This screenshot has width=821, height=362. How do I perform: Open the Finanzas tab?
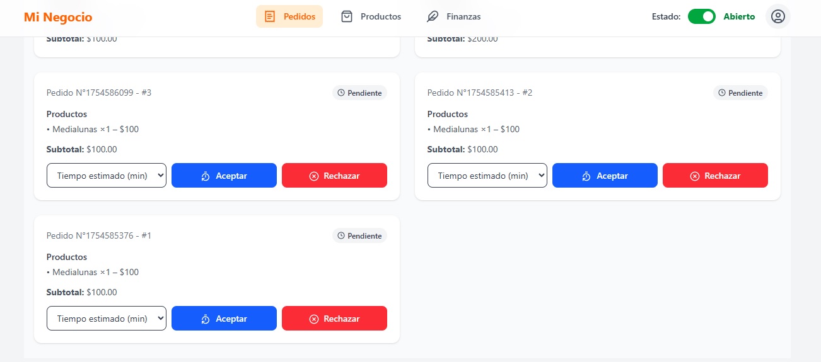coord(453,16)
